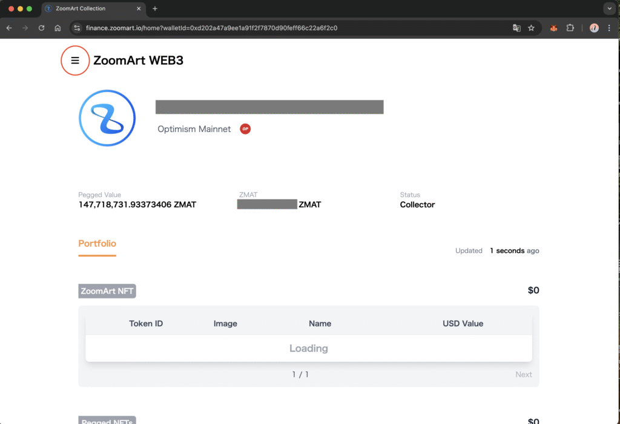The width and height of the screenshot is (620, 424).
Task: Open the MetaMask fox extension
Action: [x=553, y=28]
